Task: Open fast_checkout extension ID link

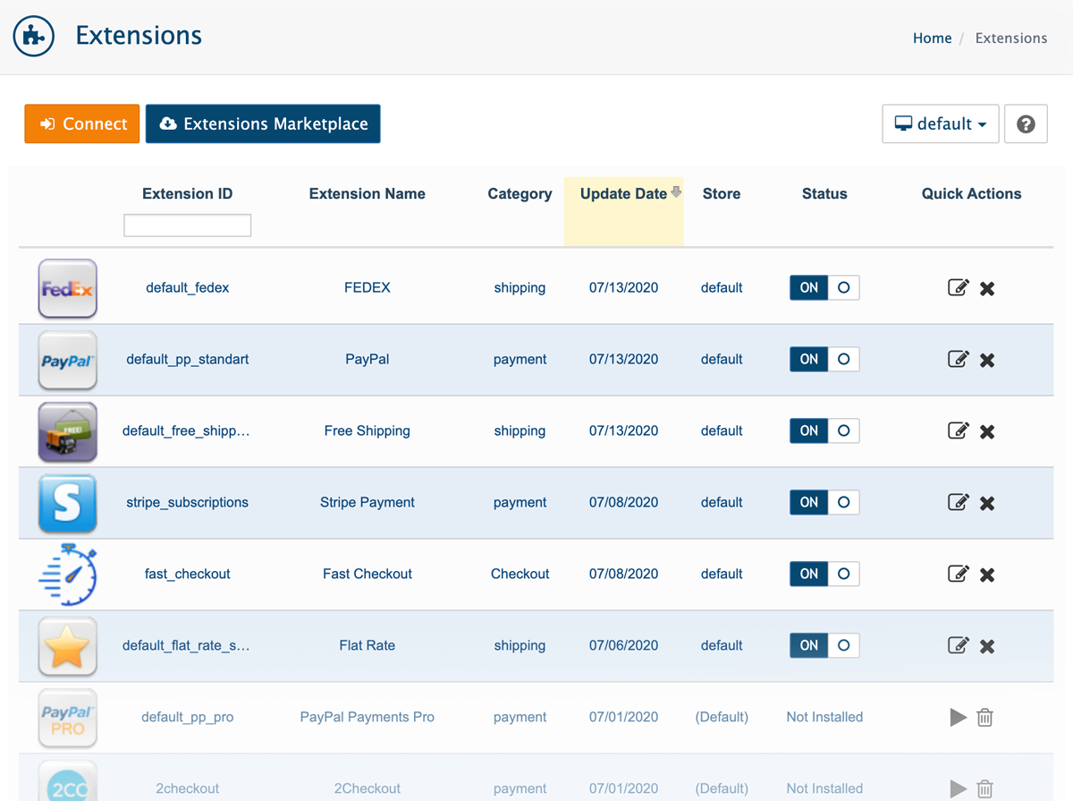Action: pos(188,574)
